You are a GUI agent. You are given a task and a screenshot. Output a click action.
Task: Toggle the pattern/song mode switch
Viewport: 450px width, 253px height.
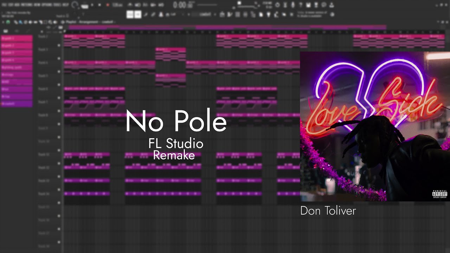(84, 5)
